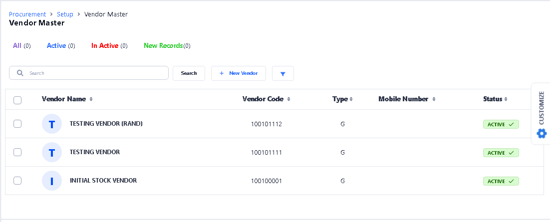Check the TESTING VENDOR (RAND) row checkbox
Image resolution: width=550 pixels, height=222 pixels.
[x=17, y=124]
